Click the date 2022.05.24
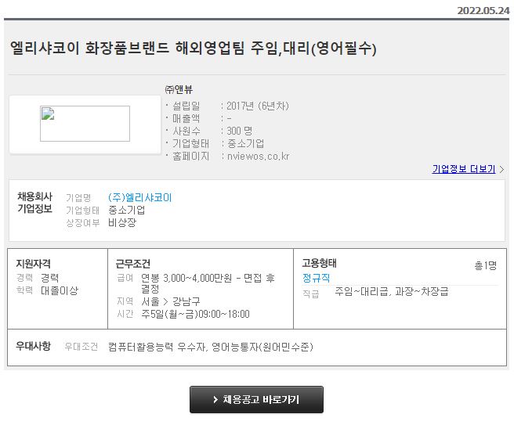The image size is (514, 443). click(483, 10)
